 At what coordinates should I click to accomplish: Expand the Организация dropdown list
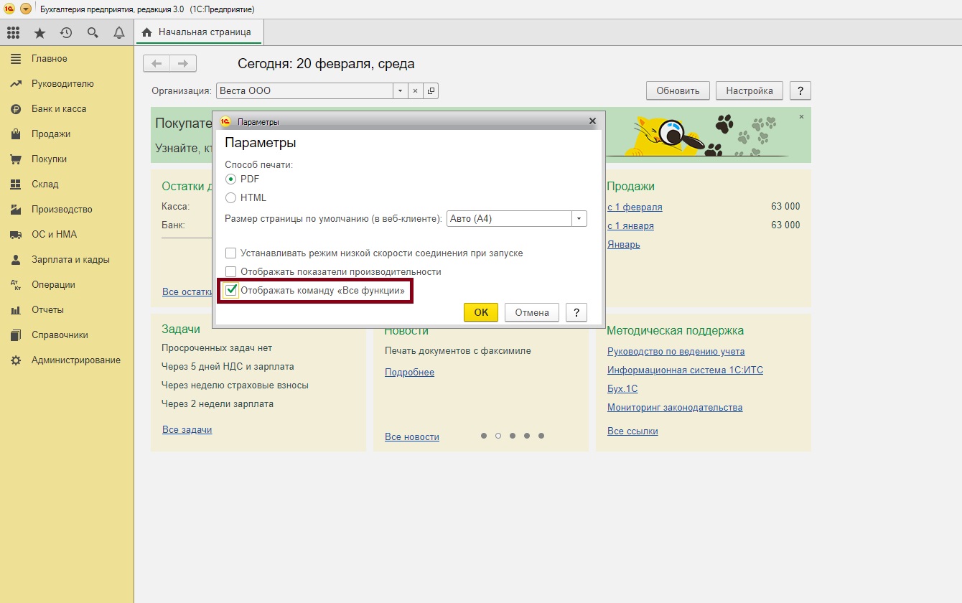coord(400,91)
